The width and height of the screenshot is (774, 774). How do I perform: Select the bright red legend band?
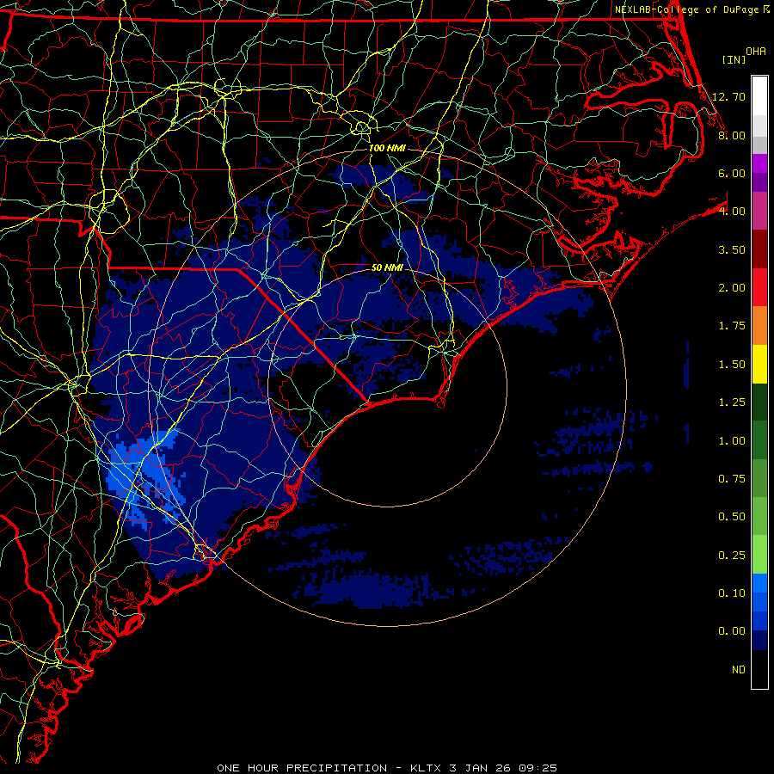click(x=759, y=287)
